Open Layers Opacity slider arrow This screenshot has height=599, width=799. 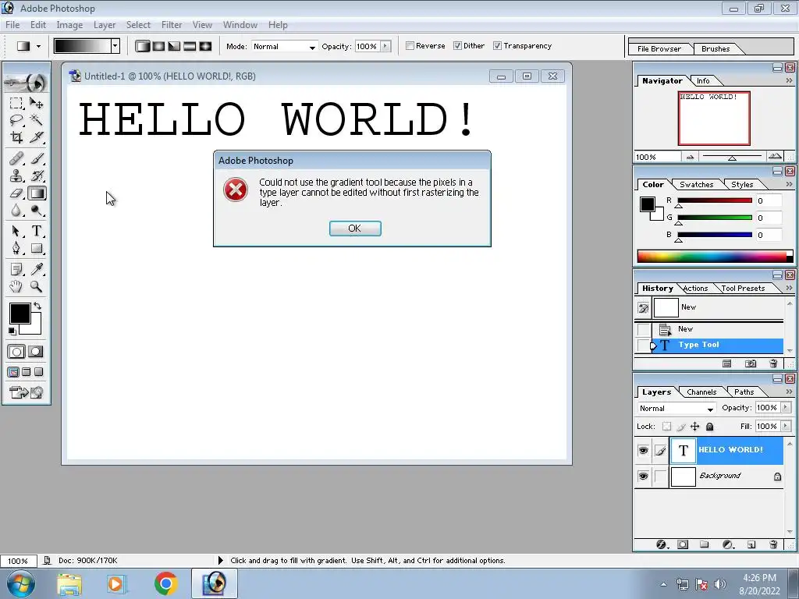[x=786, y=407]
